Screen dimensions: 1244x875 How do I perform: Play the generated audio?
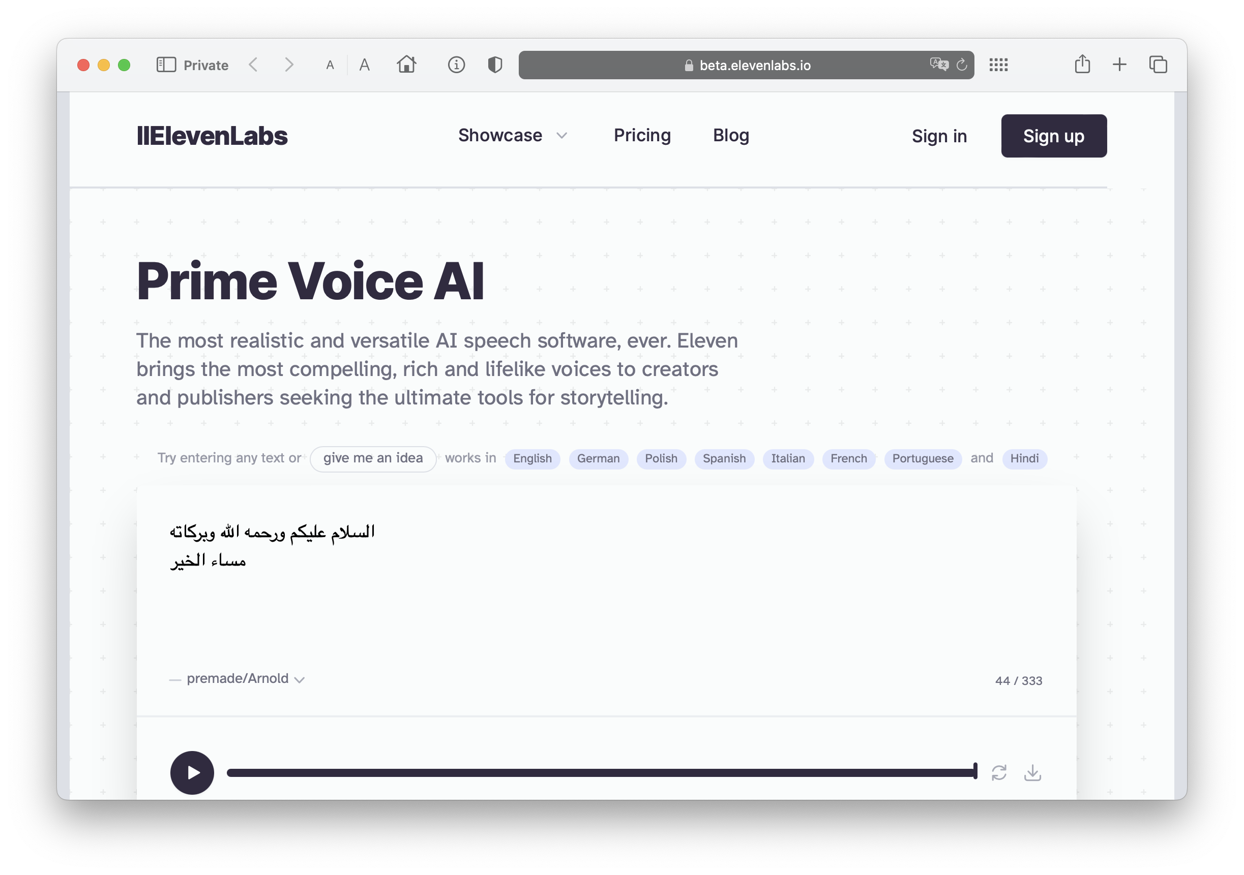point(192,772)
